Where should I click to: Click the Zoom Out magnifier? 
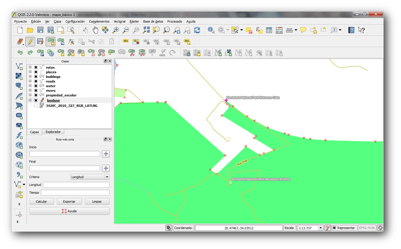pos(126,30)
